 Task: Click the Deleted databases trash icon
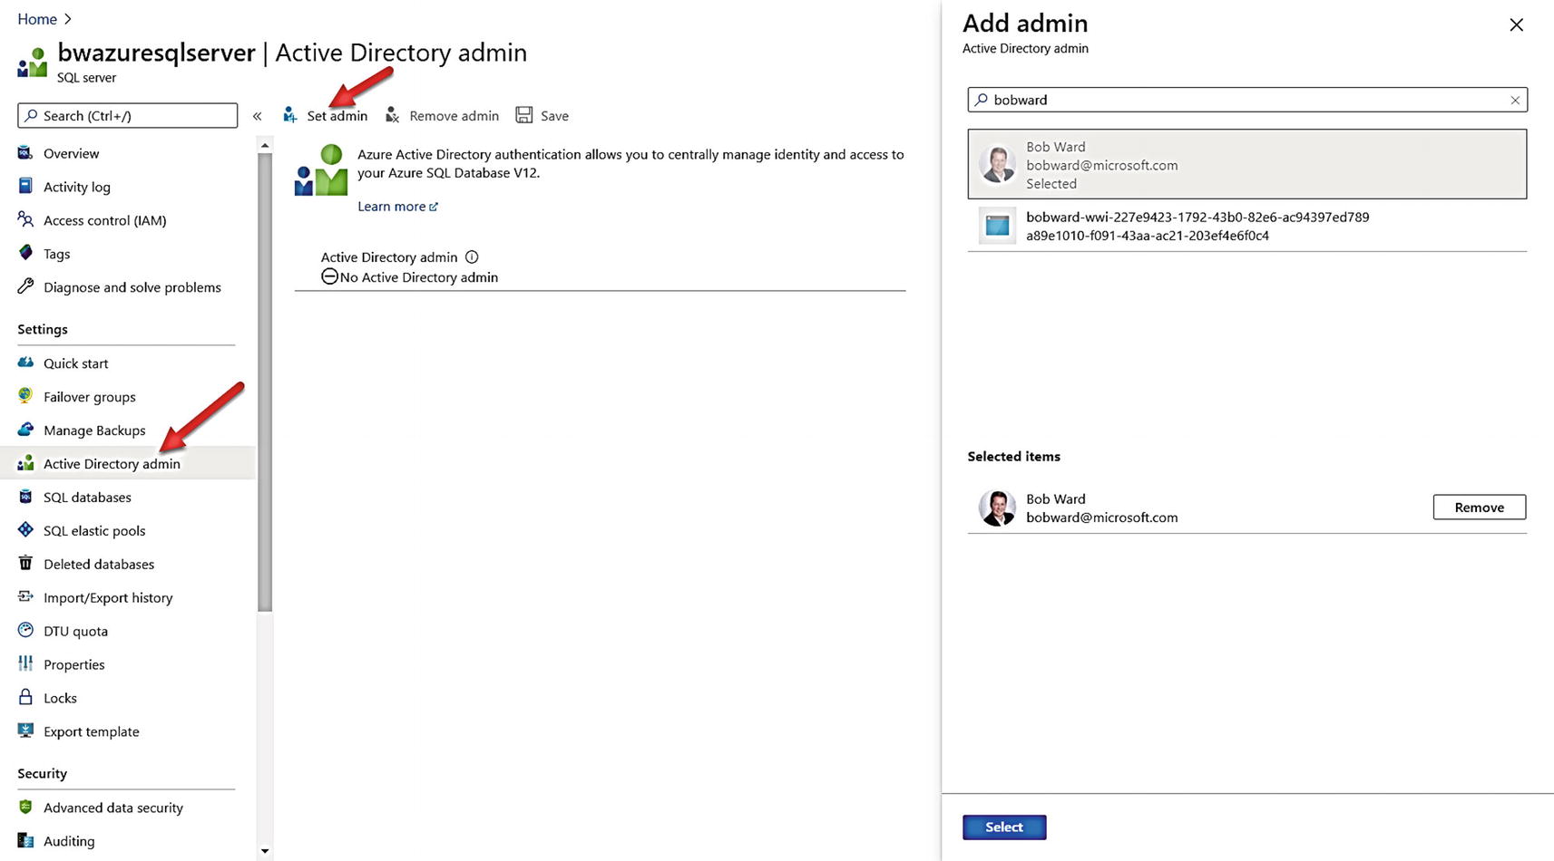pyautogui.click(x=25, y=564)
